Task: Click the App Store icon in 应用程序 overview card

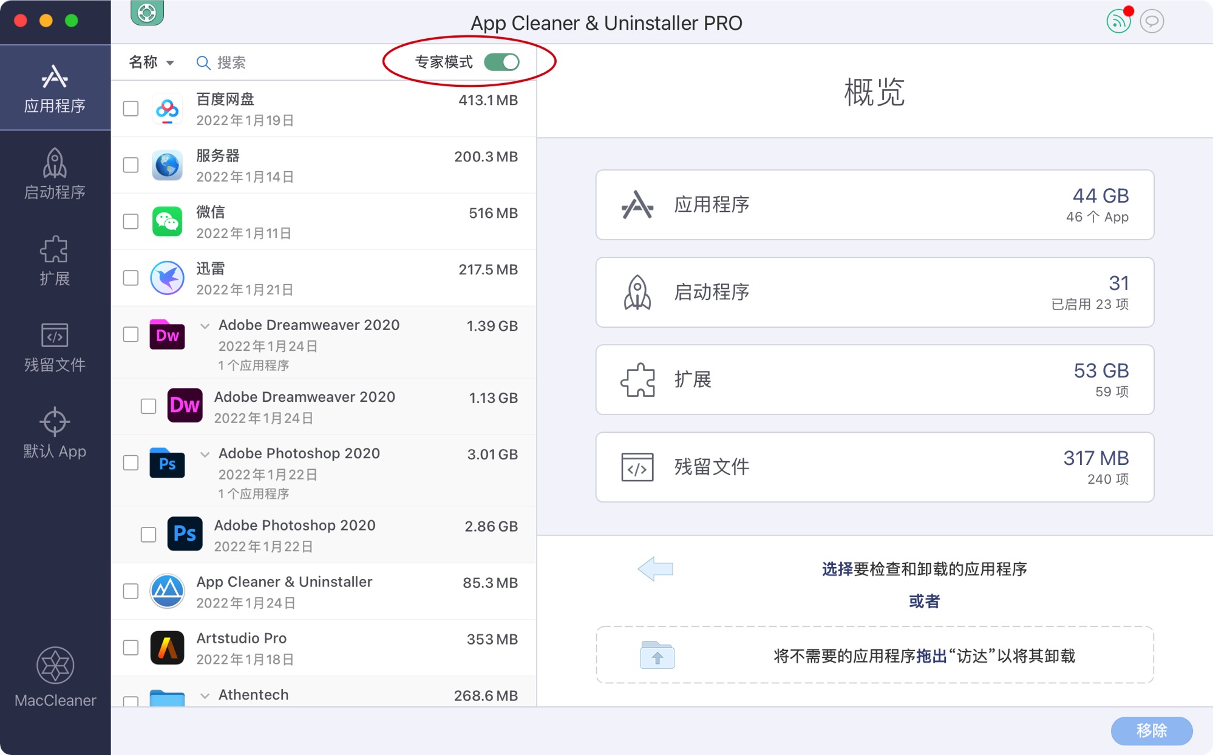Action: [637, 205]
